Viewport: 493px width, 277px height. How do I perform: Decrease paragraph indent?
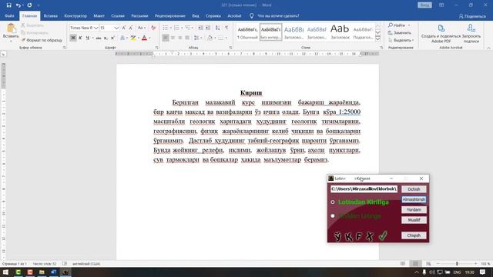click(200, 28)
